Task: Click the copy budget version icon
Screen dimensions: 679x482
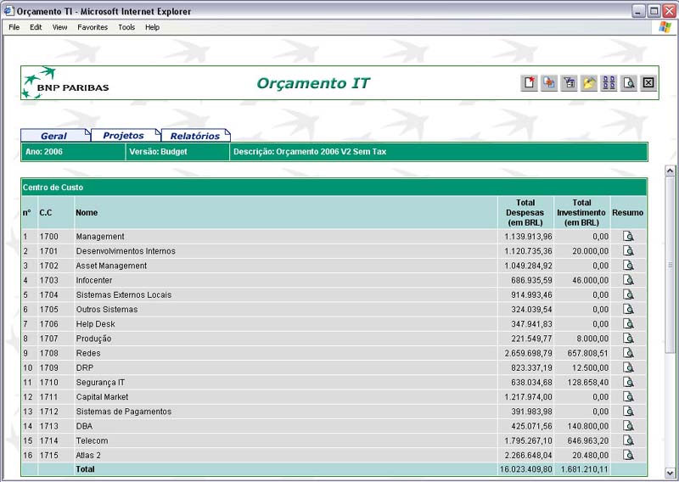Action: [549, 82]
